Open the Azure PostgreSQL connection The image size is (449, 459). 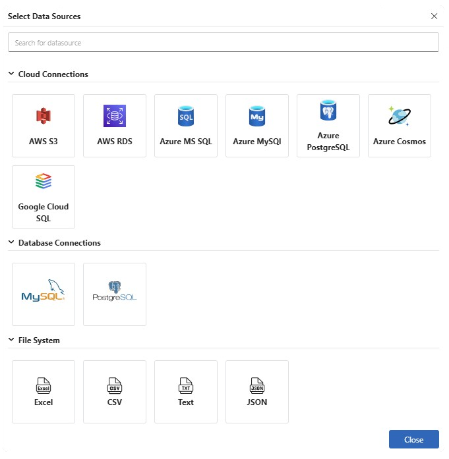pos(328,126)
